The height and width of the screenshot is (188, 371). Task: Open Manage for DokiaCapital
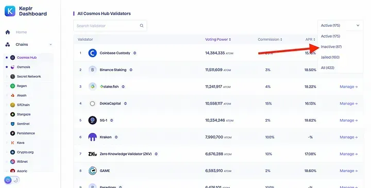(348, 104)
